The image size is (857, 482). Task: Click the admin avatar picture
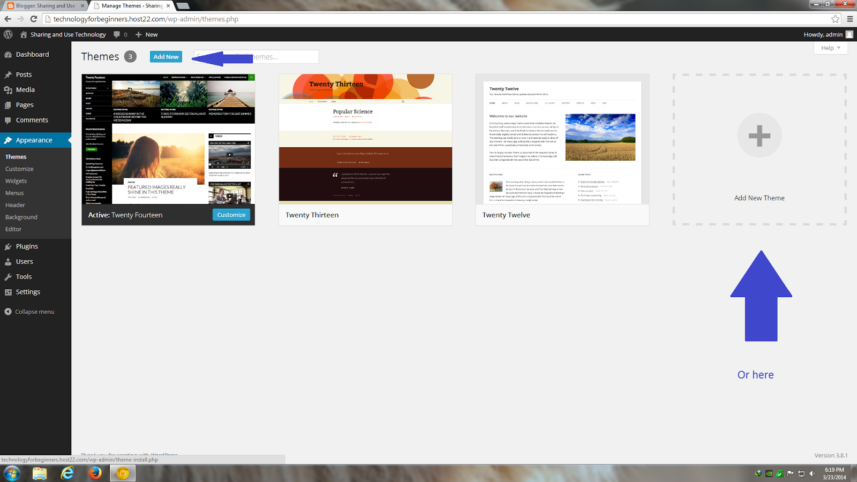[x=849, y=34]
